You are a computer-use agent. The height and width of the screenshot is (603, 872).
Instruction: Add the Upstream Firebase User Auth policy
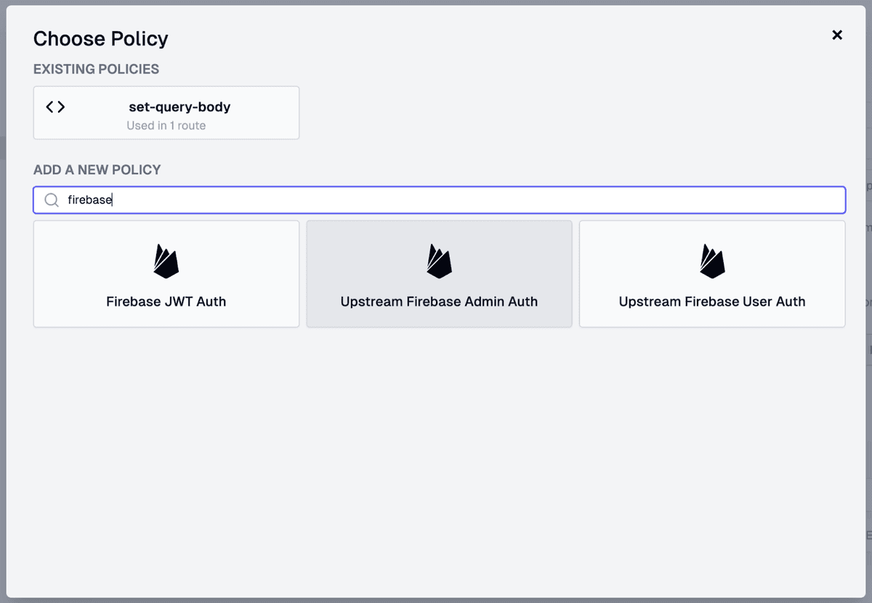(x=712, y=274)
